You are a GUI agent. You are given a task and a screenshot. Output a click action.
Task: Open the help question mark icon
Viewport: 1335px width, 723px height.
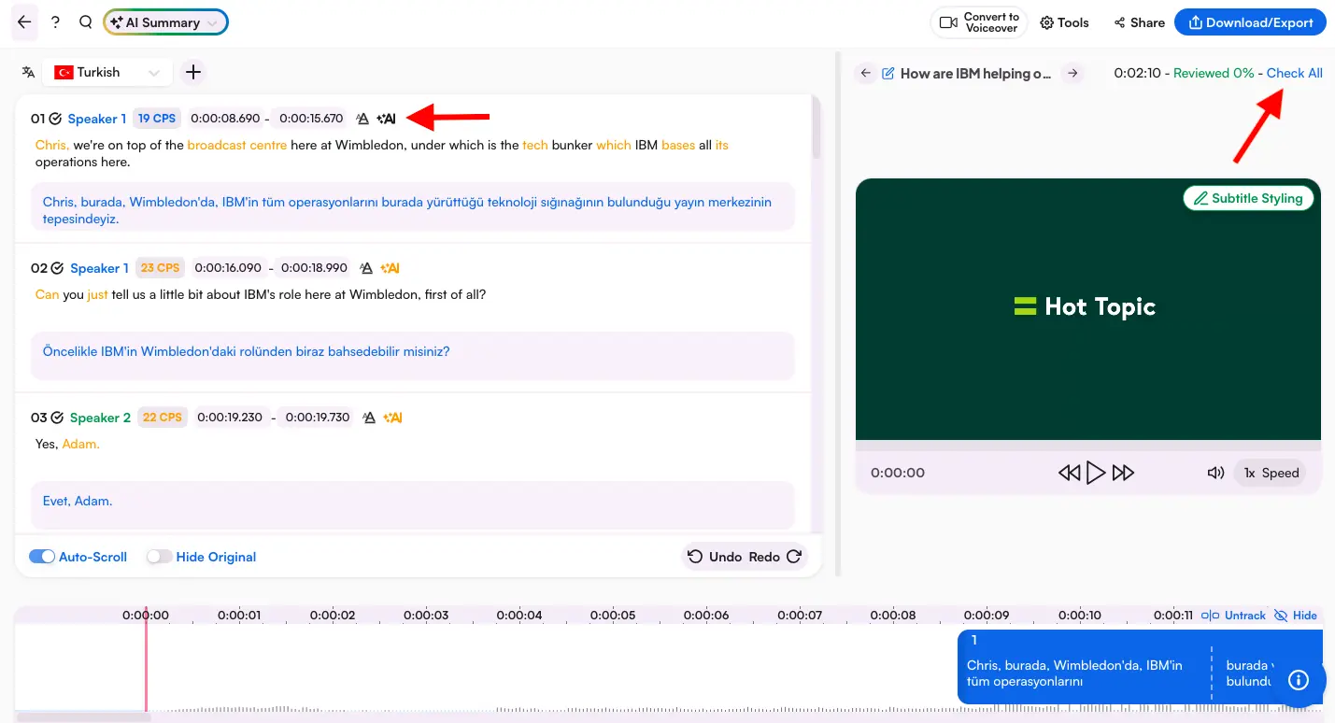[55, 22]
